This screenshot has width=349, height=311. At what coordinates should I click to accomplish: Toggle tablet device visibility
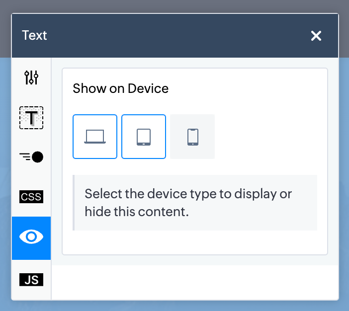click(x=144, y=137)
